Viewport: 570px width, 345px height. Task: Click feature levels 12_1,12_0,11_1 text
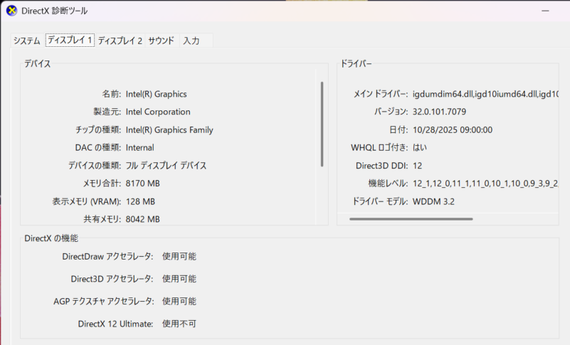coord(485,184)
